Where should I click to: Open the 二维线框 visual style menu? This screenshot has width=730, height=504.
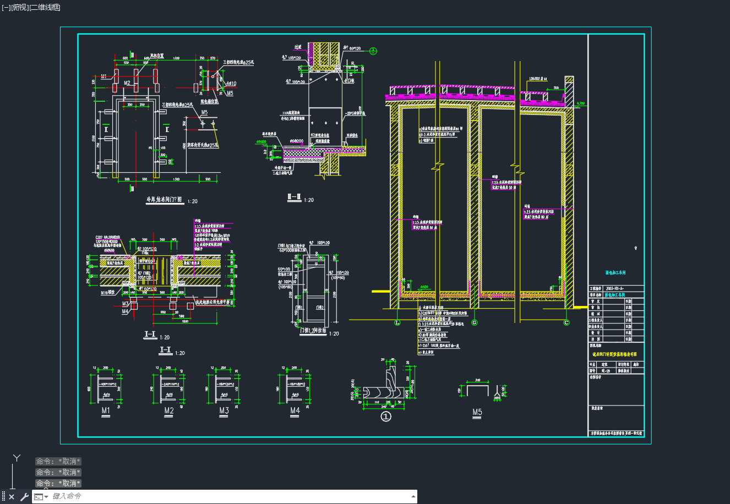45,7
